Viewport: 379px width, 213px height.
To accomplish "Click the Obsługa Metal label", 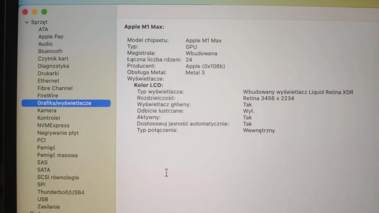I will (147, 73).
